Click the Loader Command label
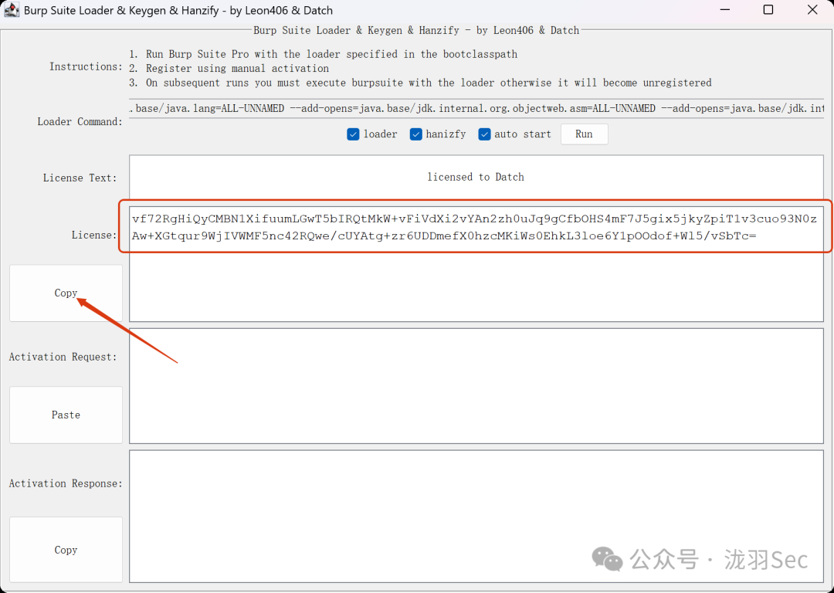Screen dimensions: 834x593 tap(80, 122)
